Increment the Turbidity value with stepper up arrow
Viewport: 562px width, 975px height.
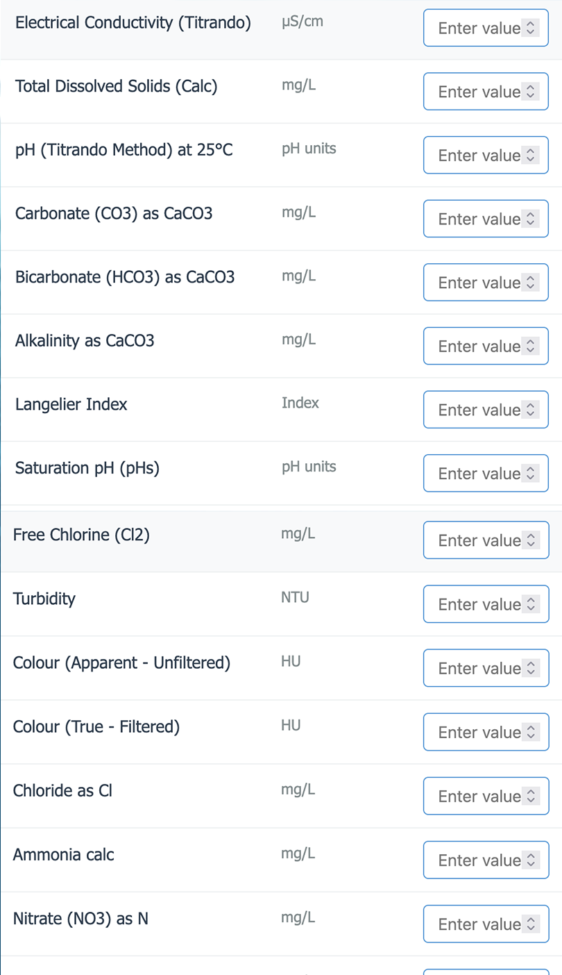point(531,599)
